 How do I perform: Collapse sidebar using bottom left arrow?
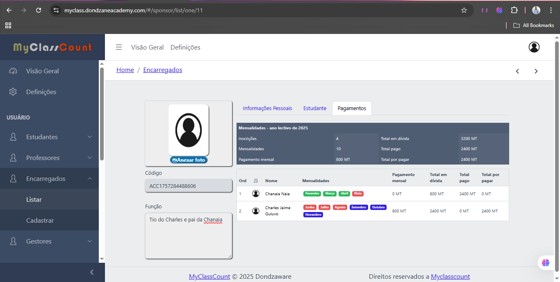pyautogui.click(x=92, y=272)
